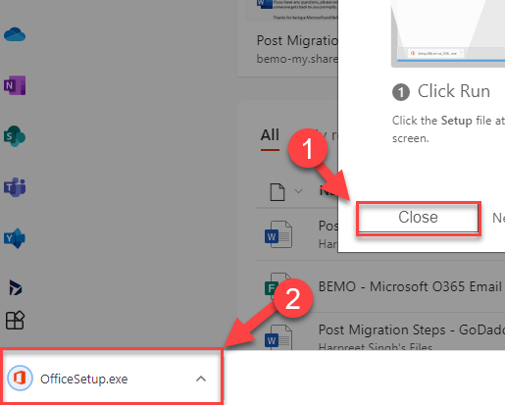The image size is (505, 405).
Task: Run the OfficeSetup.exe download
Action: pos(83,379)
